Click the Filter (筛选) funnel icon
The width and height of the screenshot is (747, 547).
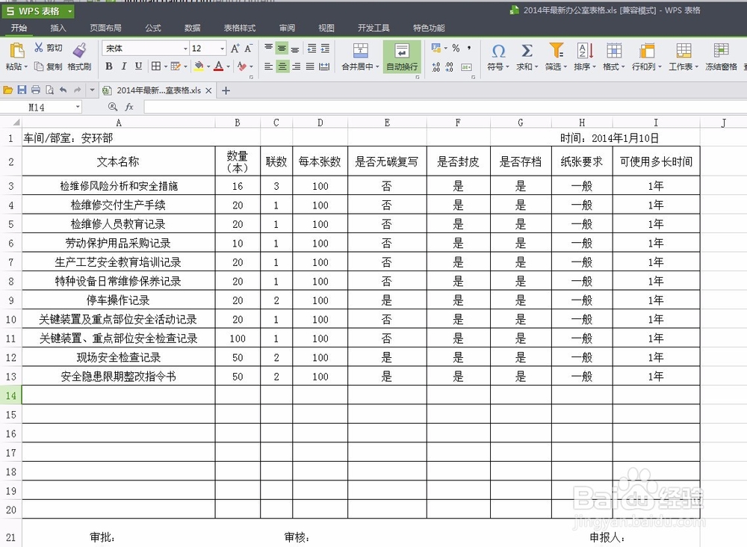tap(556, 51)
